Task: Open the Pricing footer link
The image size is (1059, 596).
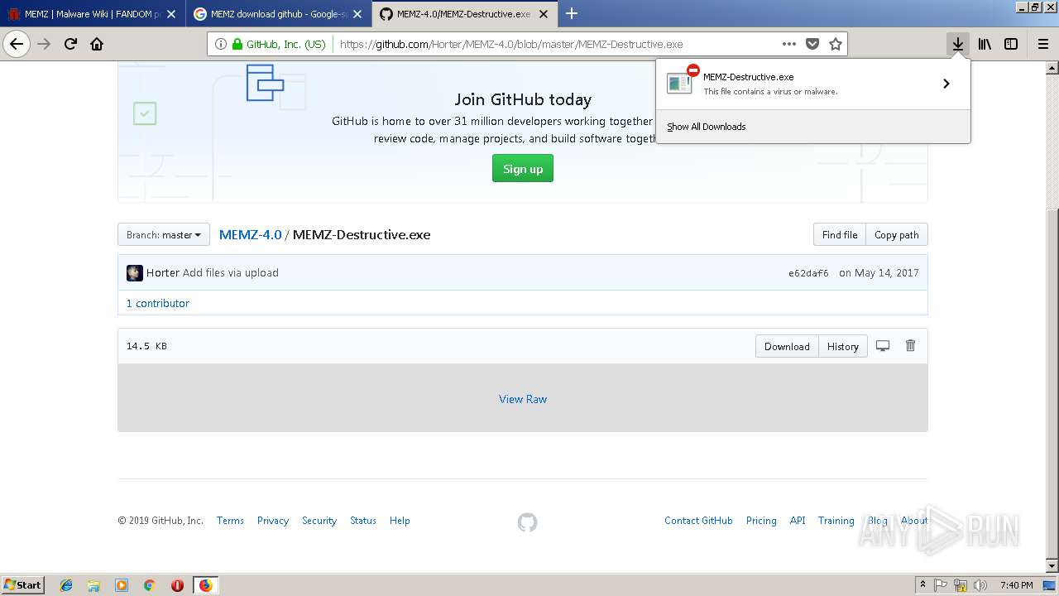Action: pyautogui.click(x=761, y=521)
